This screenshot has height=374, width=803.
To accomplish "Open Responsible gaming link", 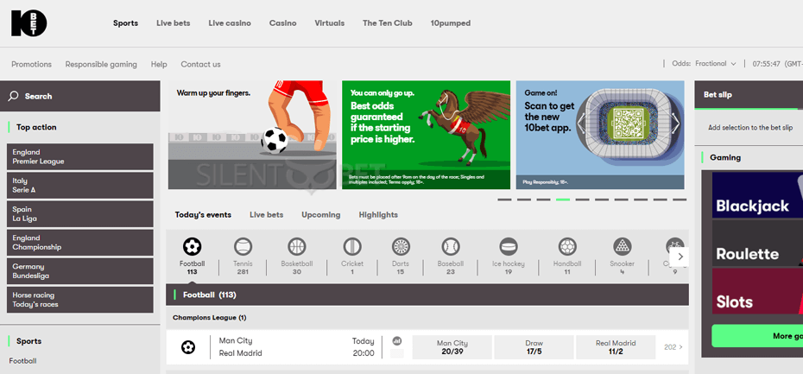I will click(x=101, y=64).
